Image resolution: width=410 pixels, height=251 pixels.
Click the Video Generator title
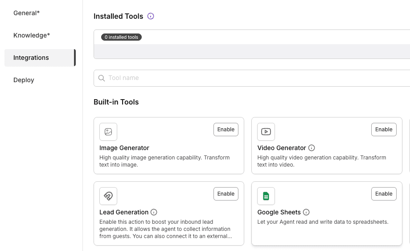(x=282, y=148)
